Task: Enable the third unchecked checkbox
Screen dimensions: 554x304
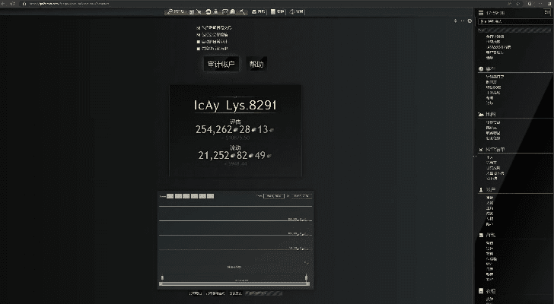Action: pyautogui.click(x=198, y=41)
